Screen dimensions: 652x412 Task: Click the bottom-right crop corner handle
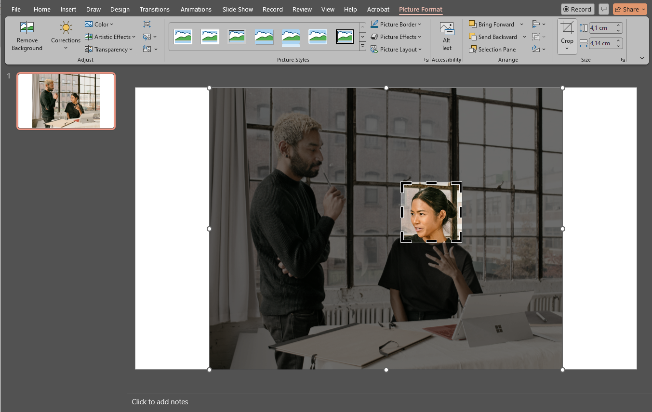tap(459, 240)
